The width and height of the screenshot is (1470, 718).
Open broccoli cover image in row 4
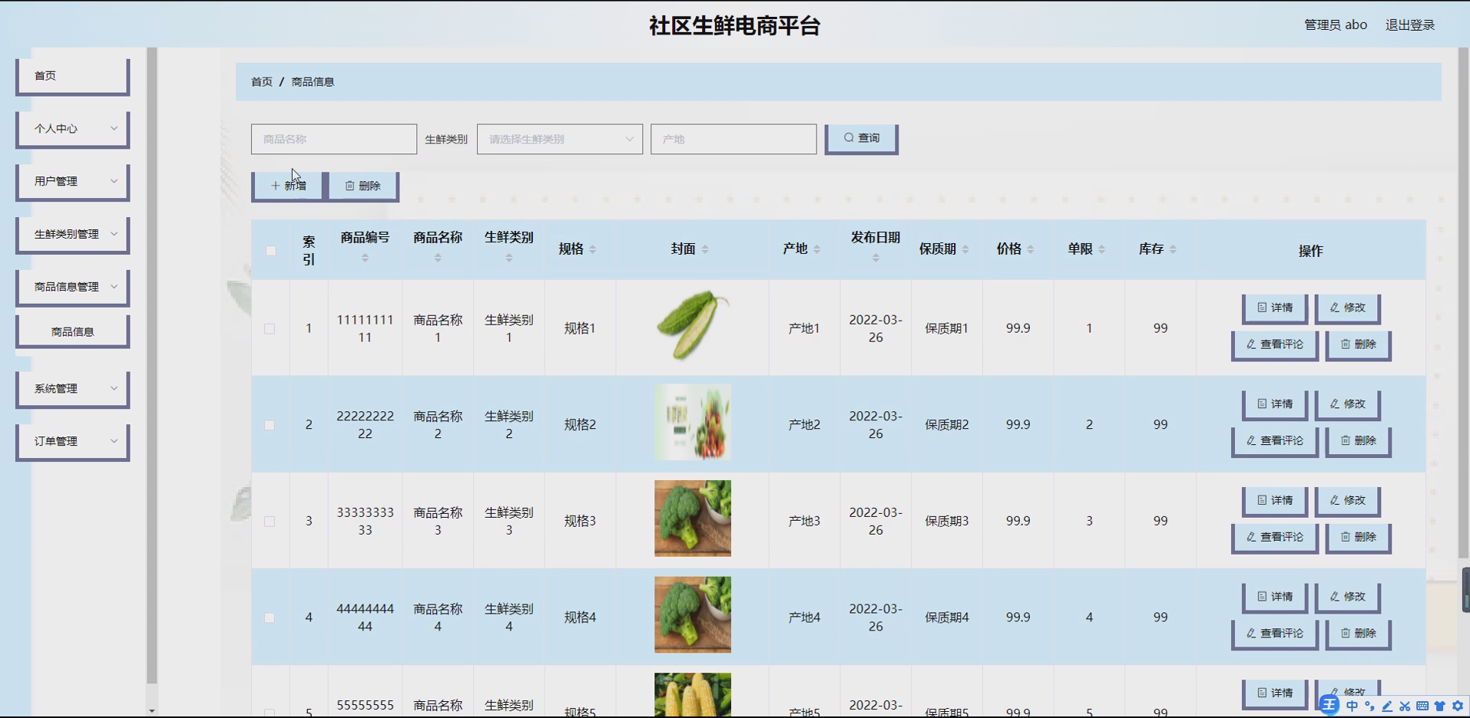click(693, 615)
